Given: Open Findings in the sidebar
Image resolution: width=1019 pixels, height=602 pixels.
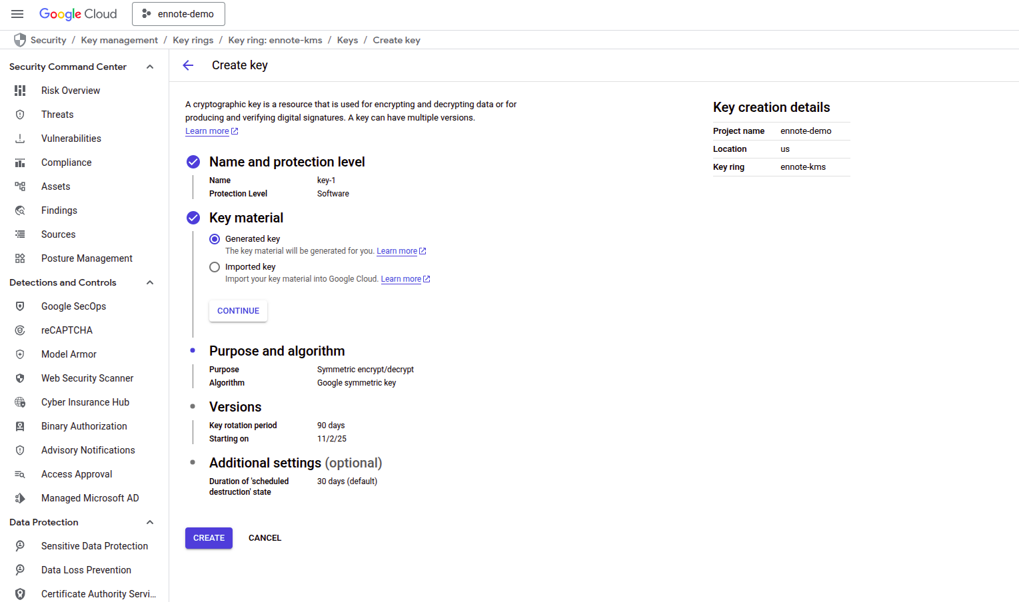Looking at the screenshot, I should pyautogui.click(x=59, y=210).
